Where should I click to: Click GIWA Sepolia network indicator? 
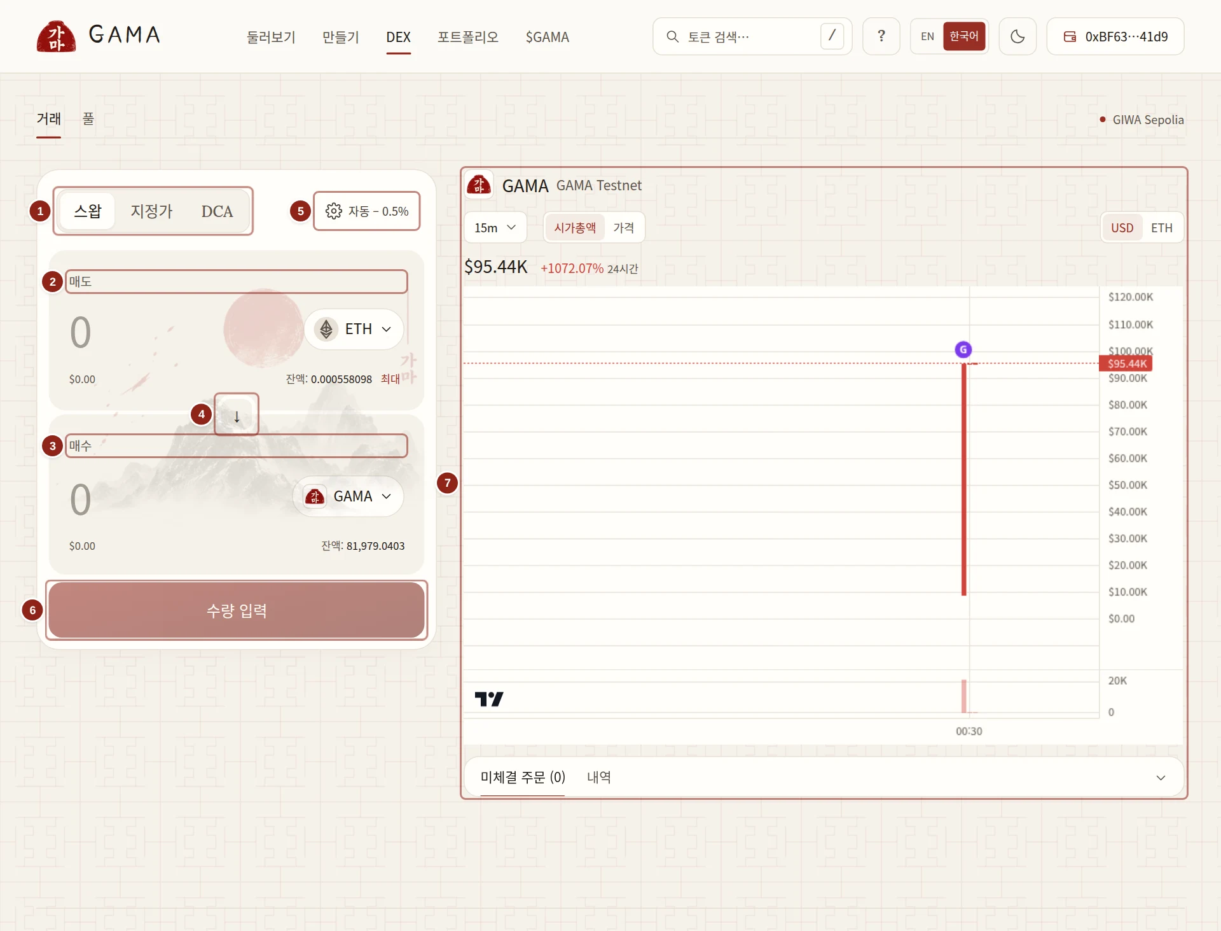coord(1142,120)
